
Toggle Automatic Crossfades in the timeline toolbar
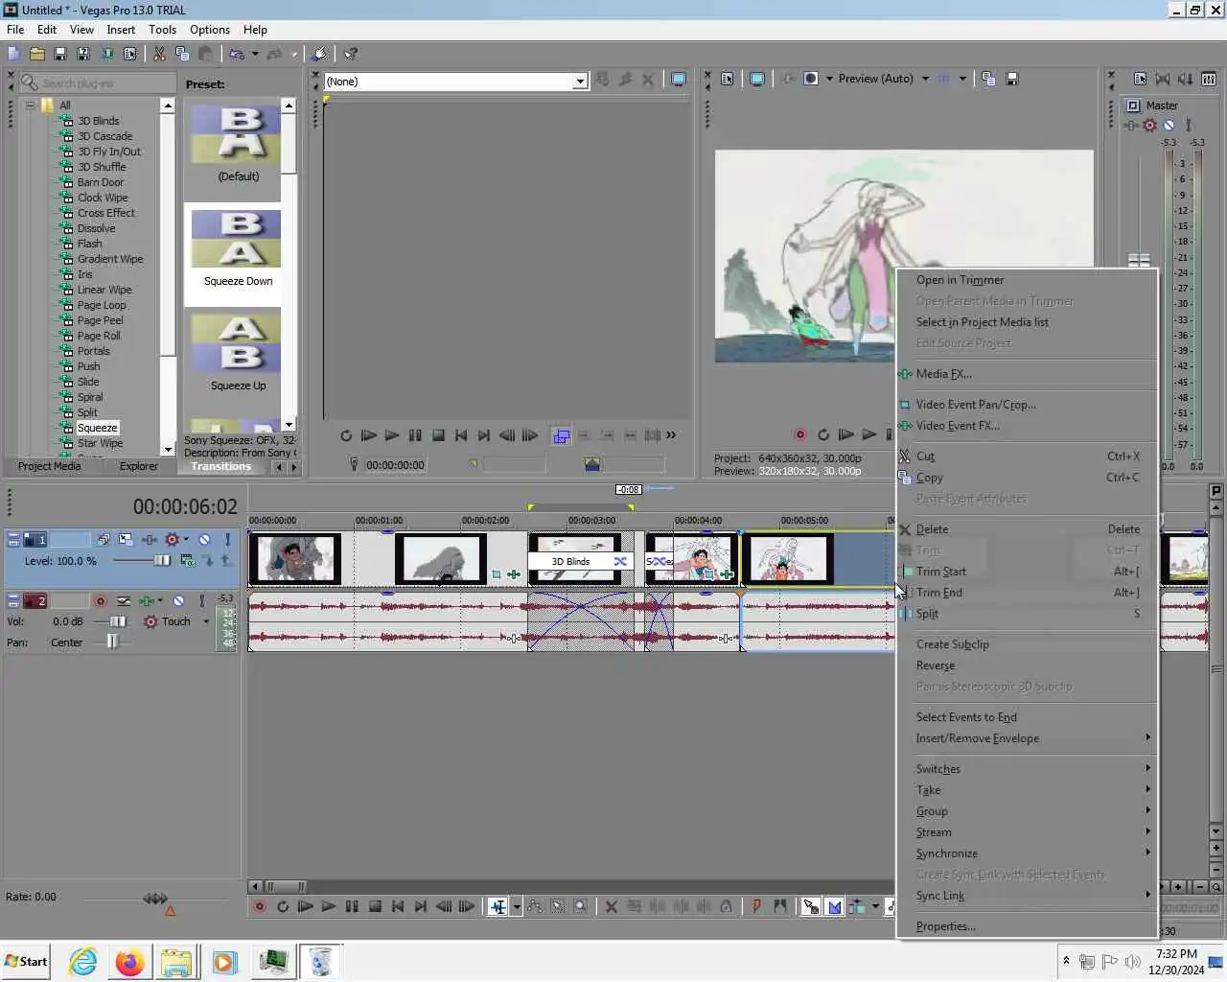coord(834,906)
